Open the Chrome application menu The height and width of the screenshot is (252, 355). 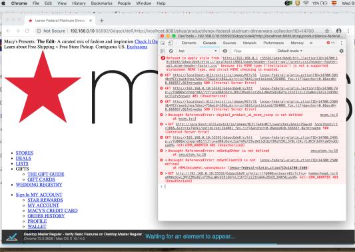click(19, 3)
